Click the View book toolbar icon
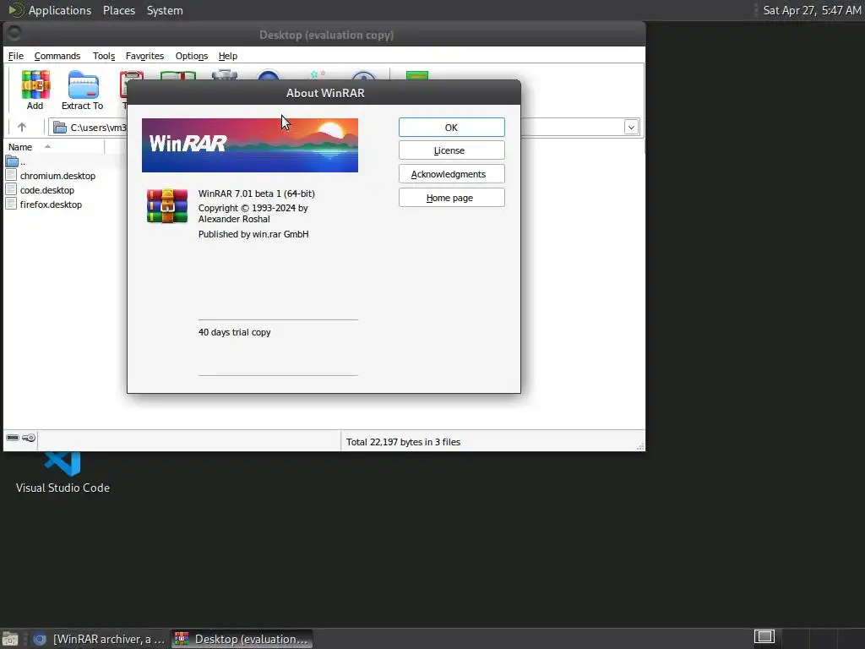Screen dimensions: 865x649 pyautogui.click(x=177, y=75)
